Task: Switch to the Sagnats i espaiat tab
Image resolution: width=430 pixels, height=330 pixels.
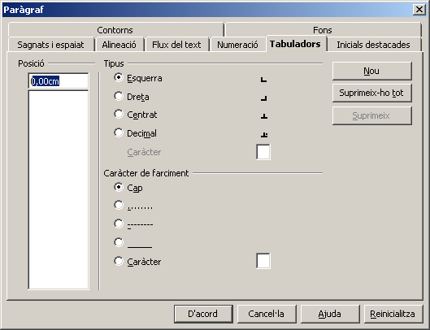Action: pyautogui.click(x=50, y=45)
